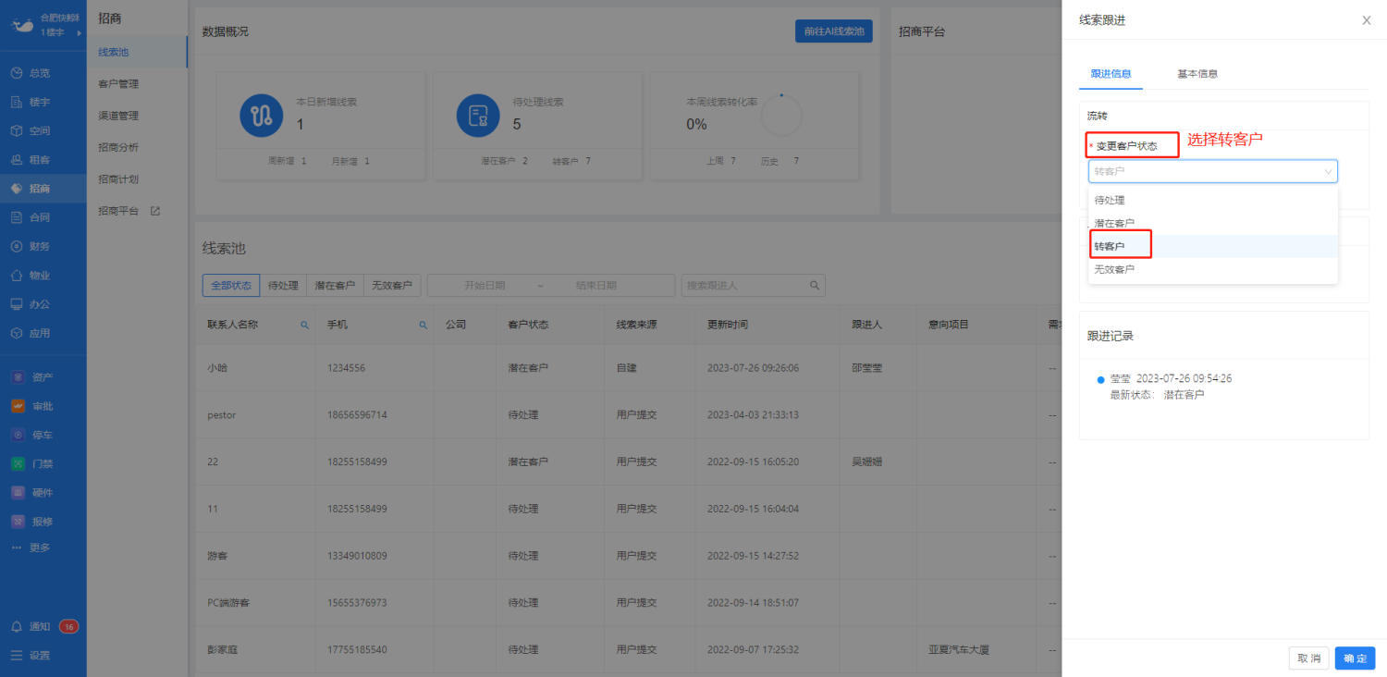Switch to the 基本信息 tab
This screenshot has height=677, width=1387.
tap(1197, 74)
